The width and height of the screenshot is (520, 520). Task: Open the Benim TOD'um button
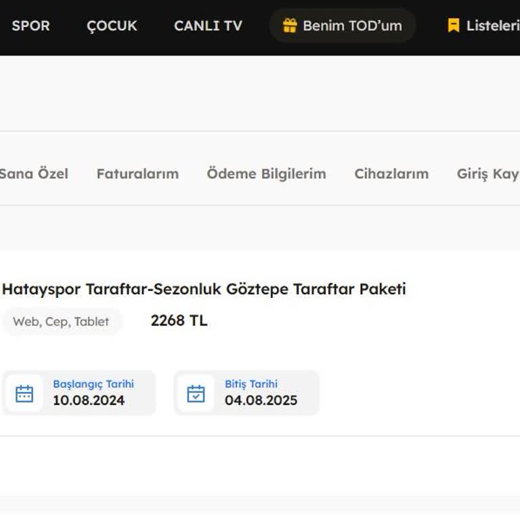(342, 26)
